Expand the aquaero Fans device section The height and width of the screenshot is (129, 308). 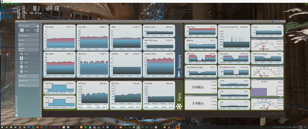[28, 45]
